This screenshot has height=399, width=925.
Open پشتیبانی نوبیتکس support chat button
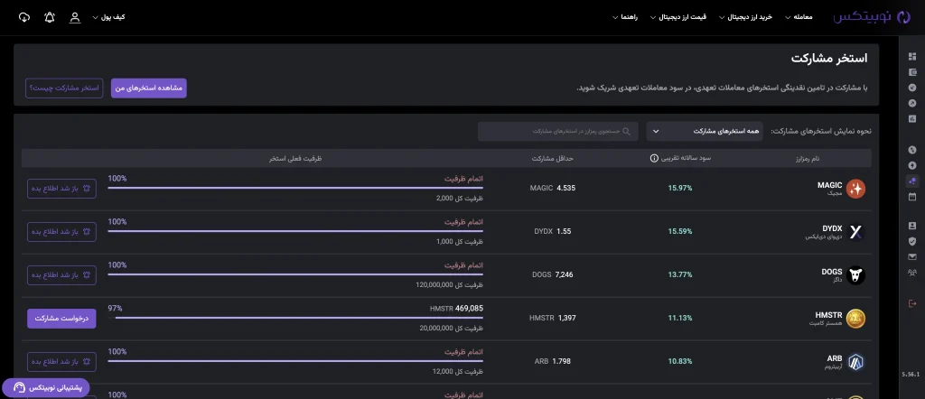46,387
